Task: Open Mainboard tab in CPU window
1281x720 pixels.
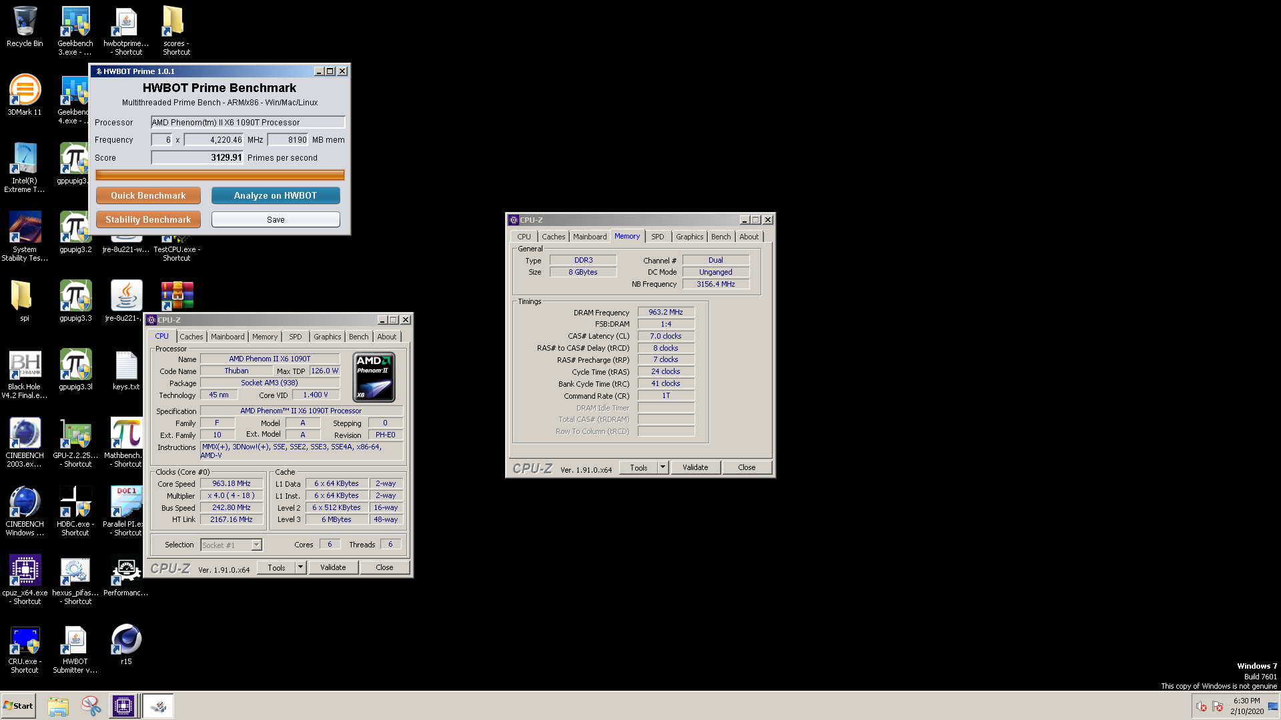Action: coord(228,337)
